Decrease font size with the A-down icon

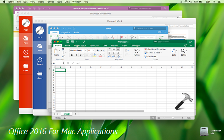102,50
